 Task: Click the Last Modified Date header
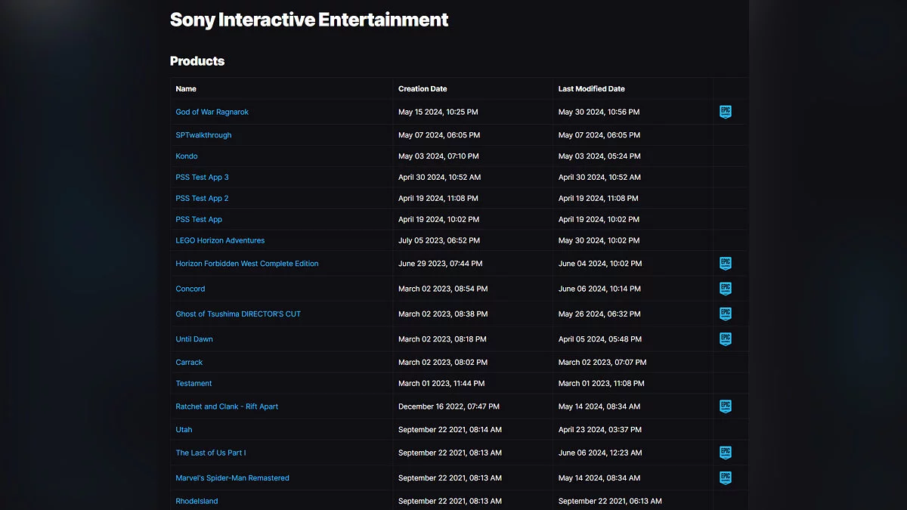click(591, 89)
